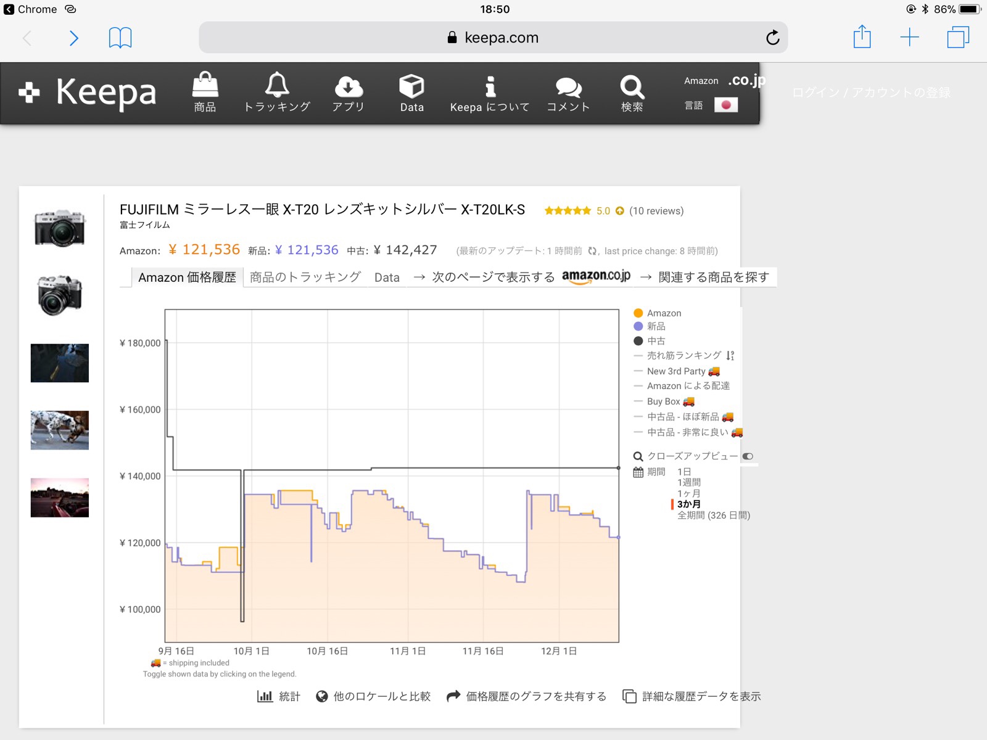The height and width of the screenshot is (740, 987).
Task: Switch to the Amazon 価格履歴 tab
Action: coord(187,277)
